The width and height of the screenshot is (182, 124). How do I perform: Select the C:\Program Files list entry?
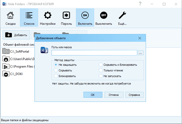click(22, 67)
